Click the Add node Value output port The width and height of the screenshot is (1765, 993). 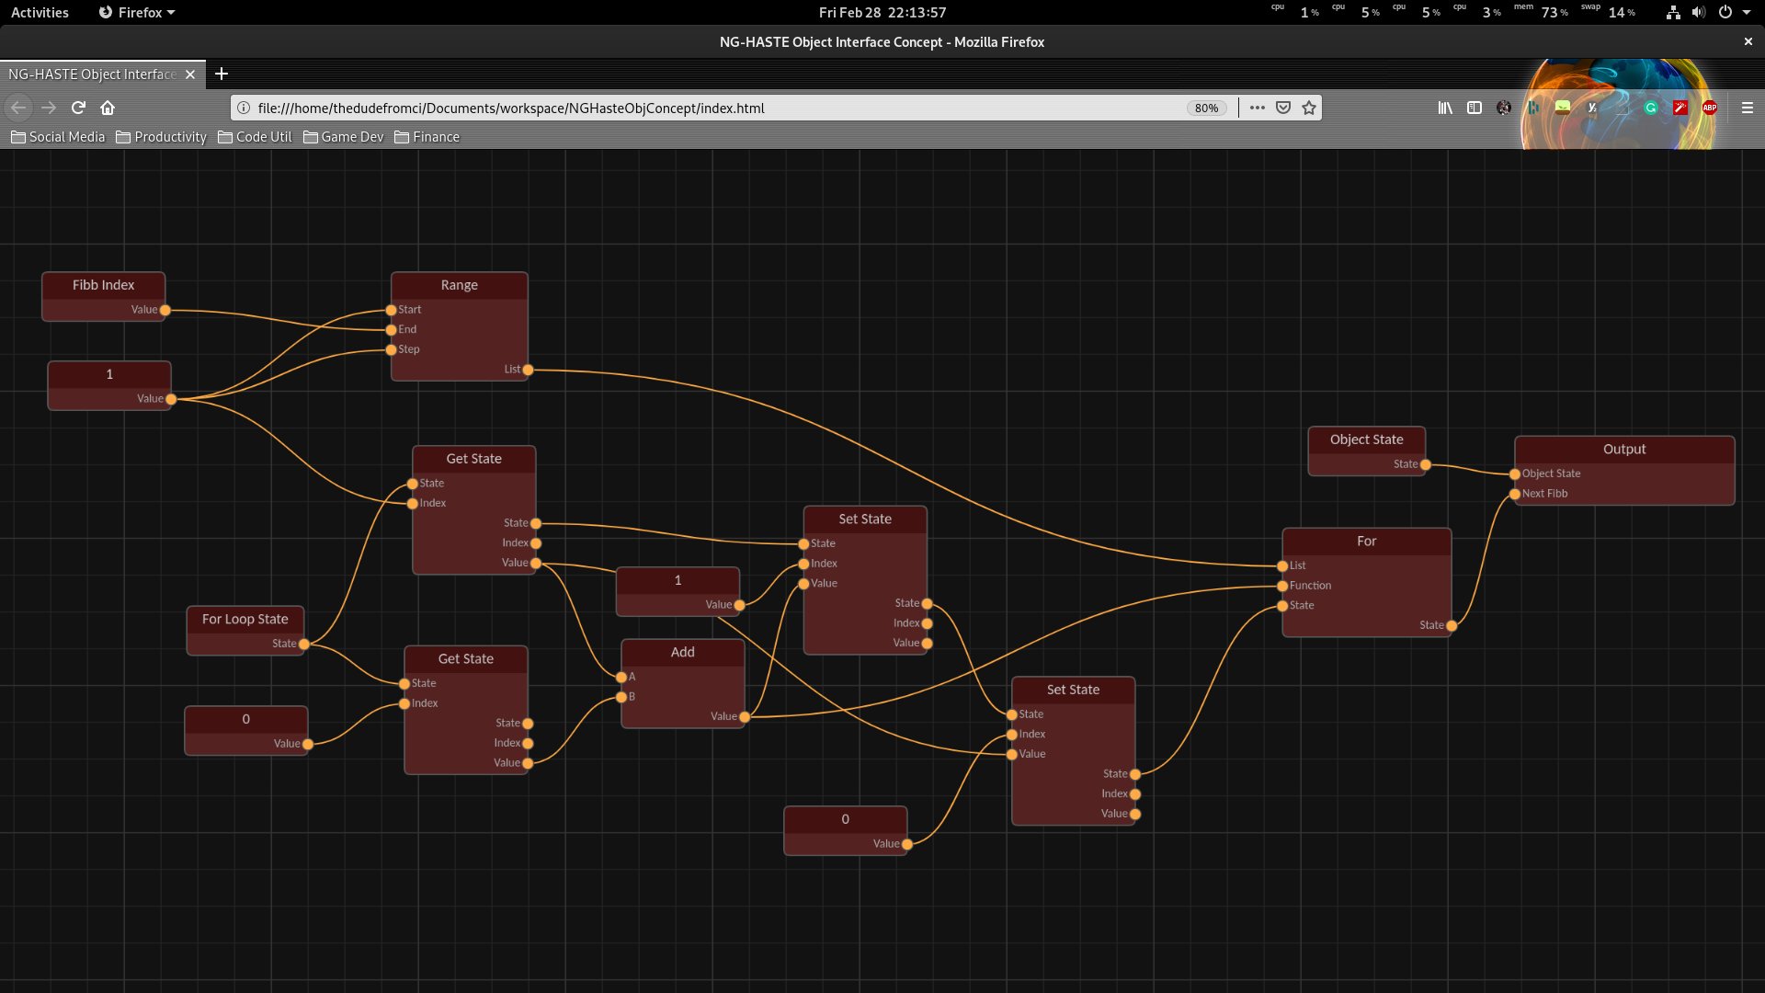pyautogui.click(x=745, y=717)
